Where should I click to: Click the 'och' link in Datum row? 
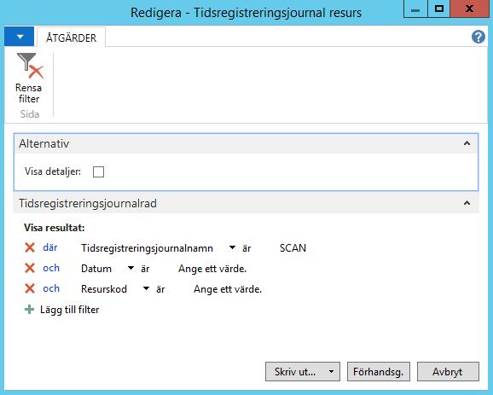coord(51,268)
